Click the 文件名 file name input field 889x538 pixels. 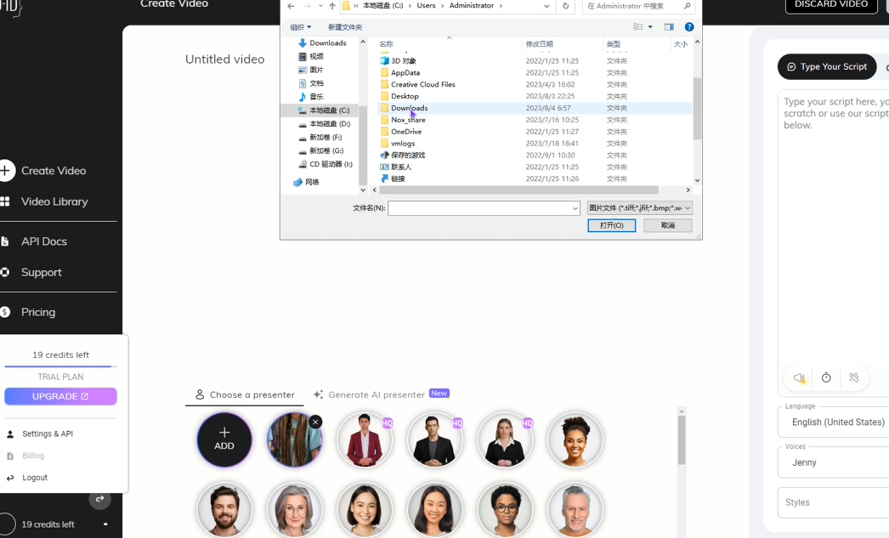[x=483, y=208]
